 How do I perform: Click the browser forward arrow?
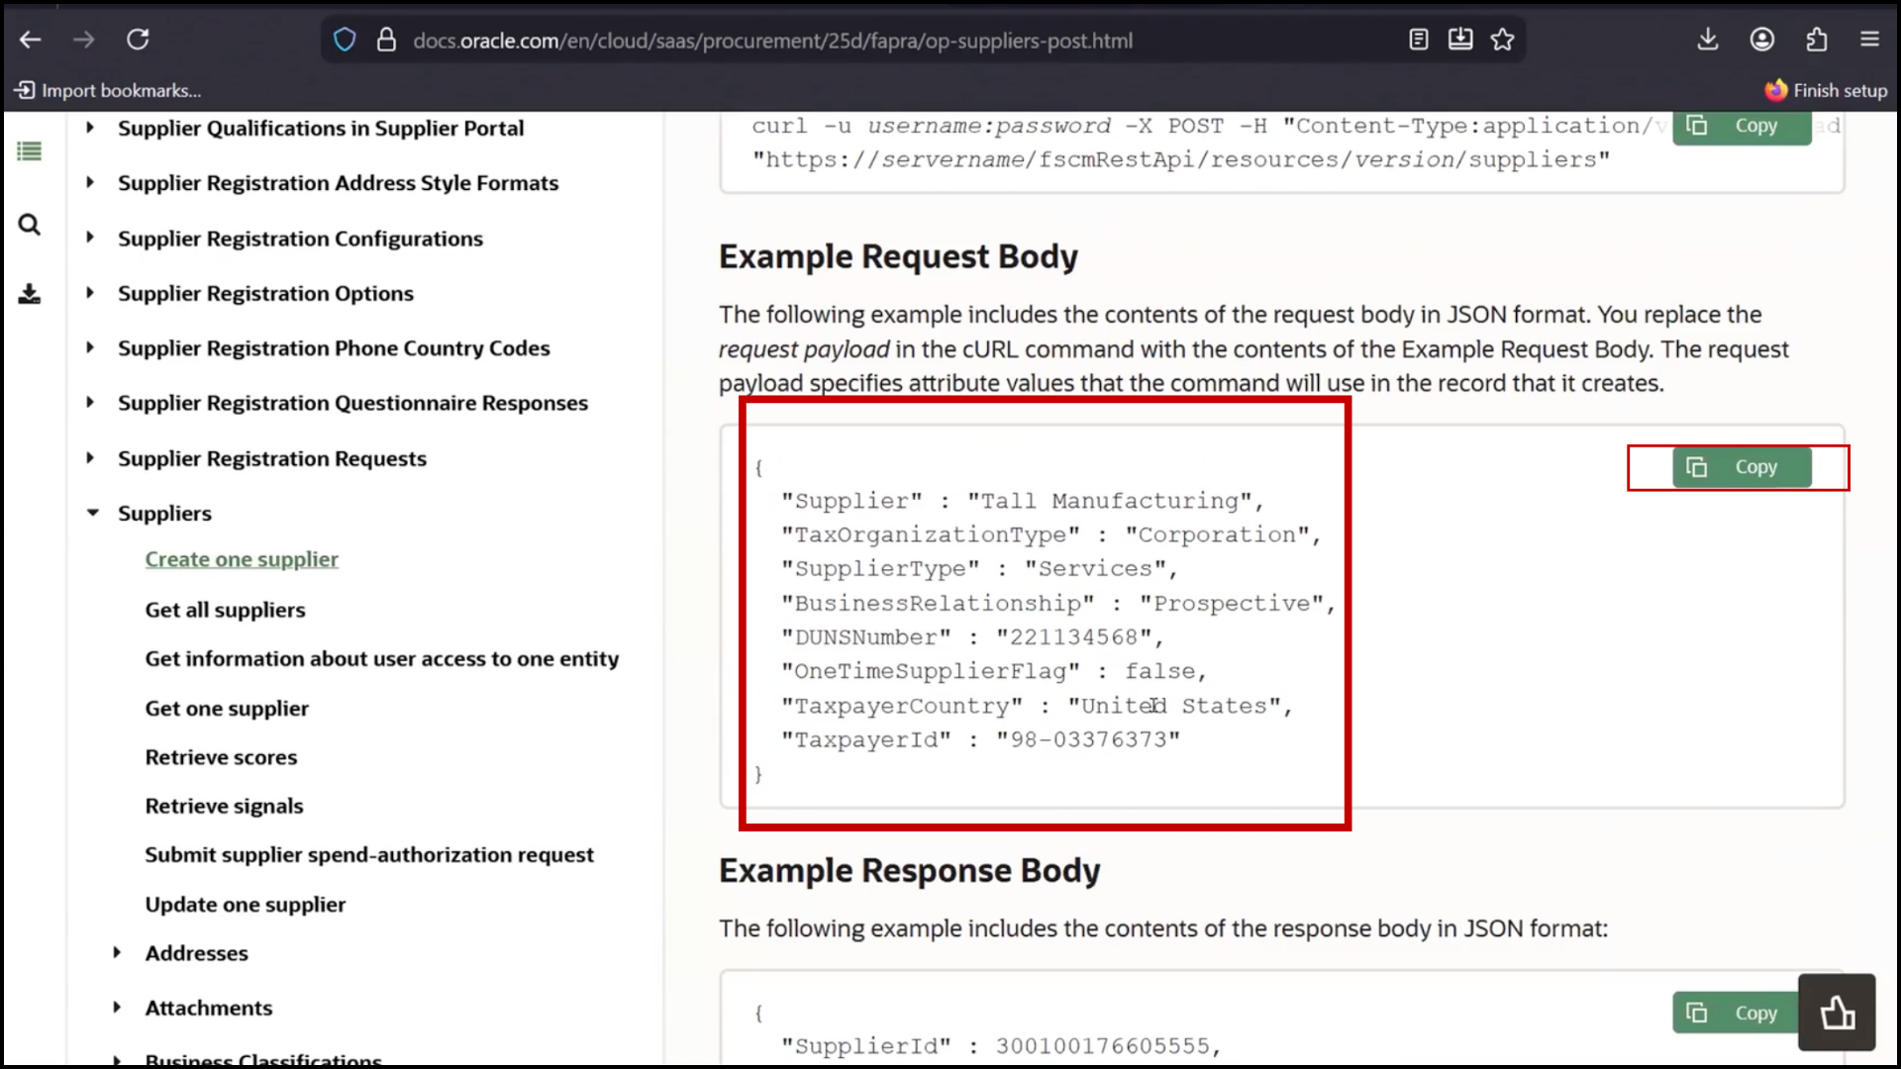coord(84,40)
